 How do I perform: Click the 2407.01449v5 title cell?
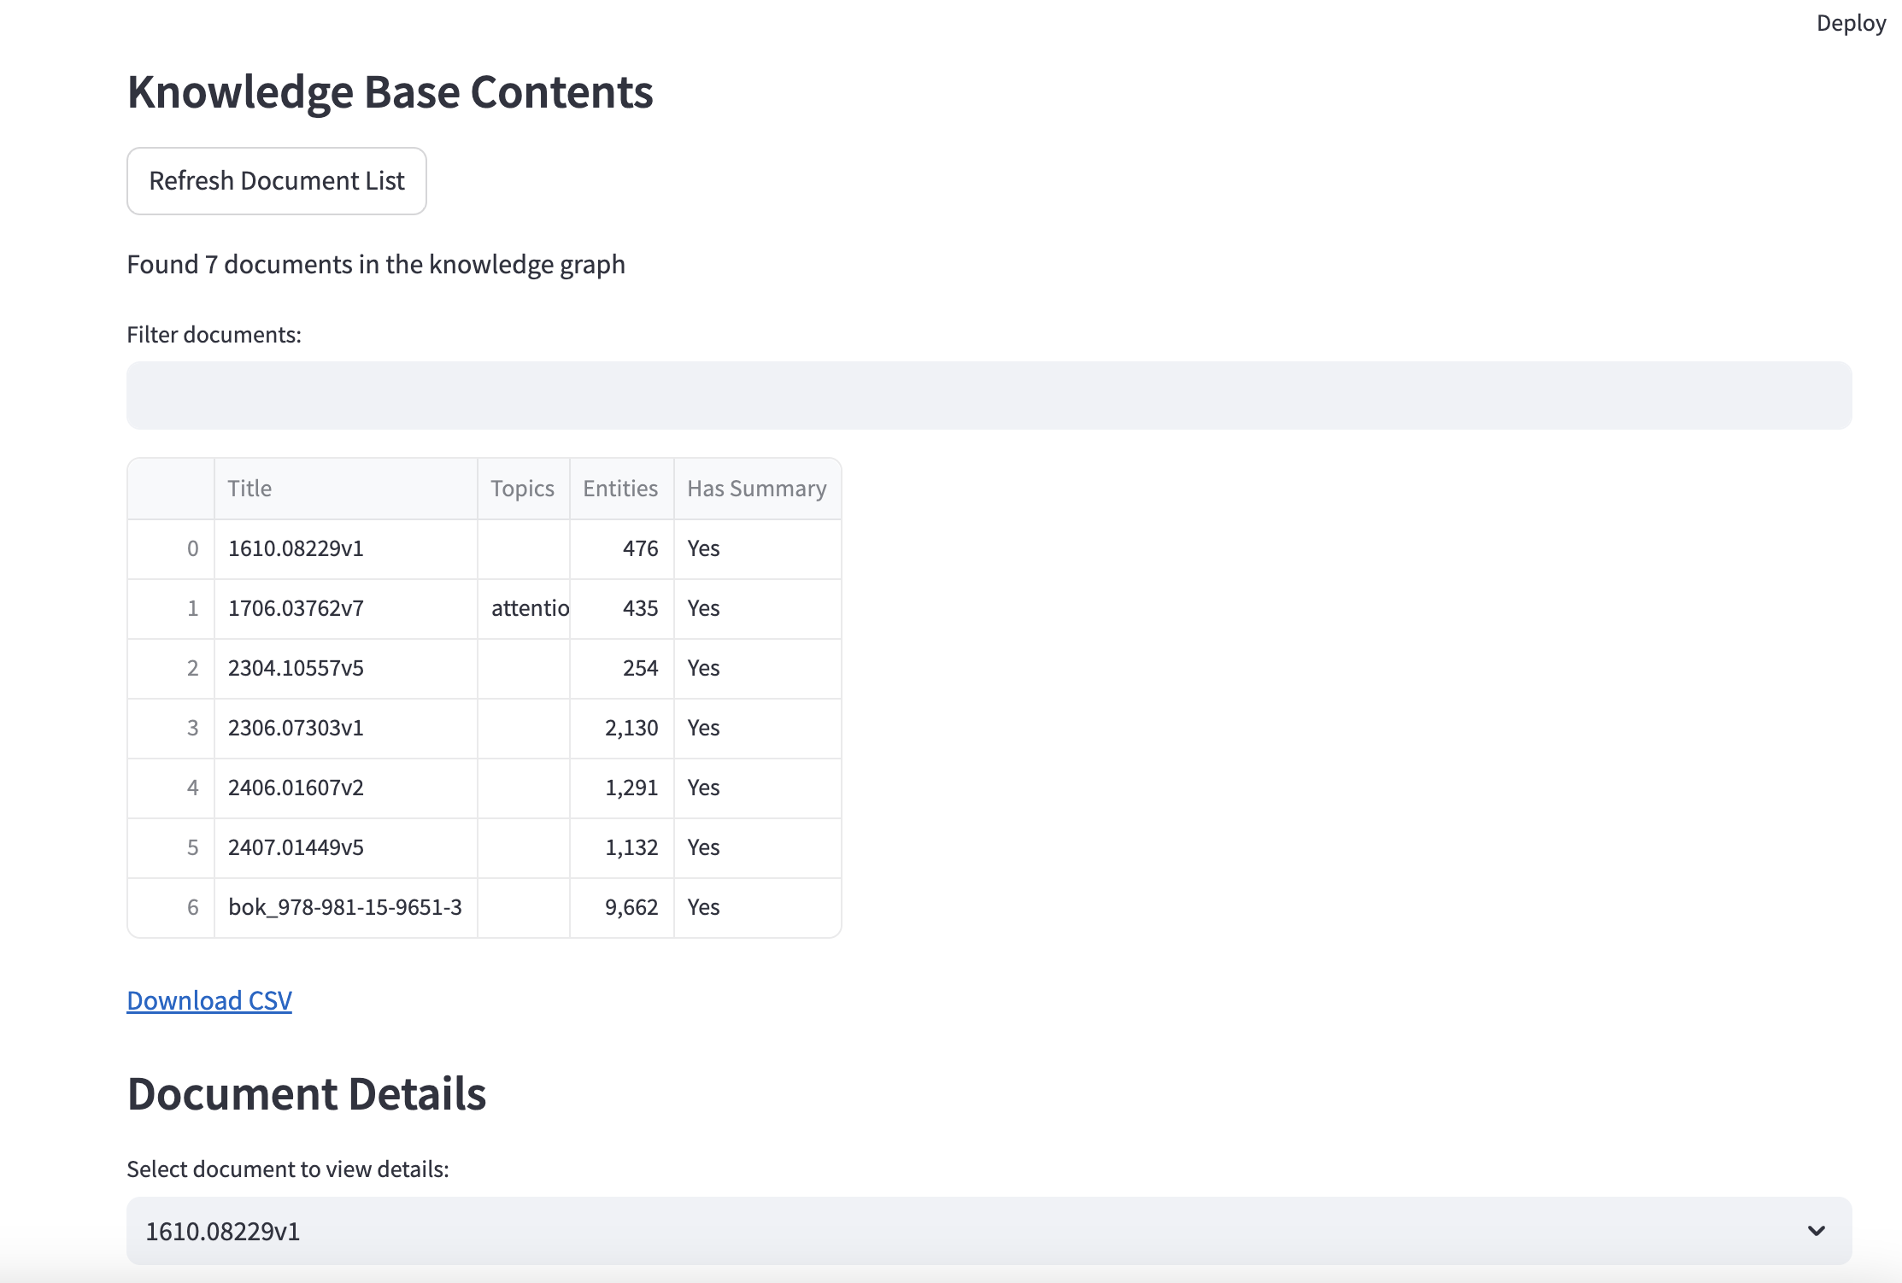tap(345, 847)
